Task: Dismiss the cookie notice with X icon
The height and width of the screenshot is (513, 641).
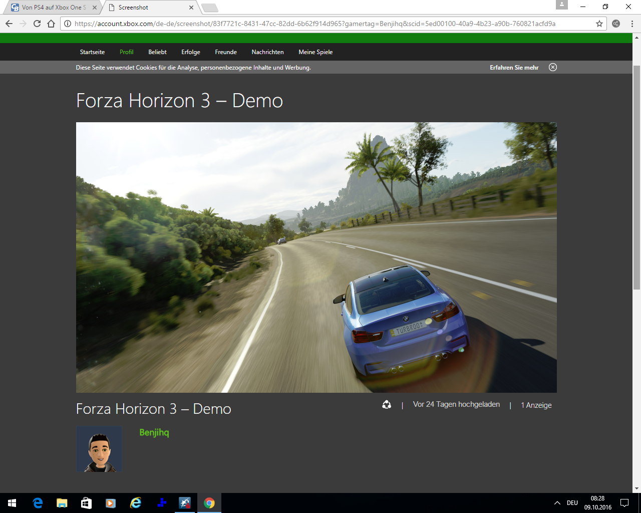Action: tap(553, 67)
